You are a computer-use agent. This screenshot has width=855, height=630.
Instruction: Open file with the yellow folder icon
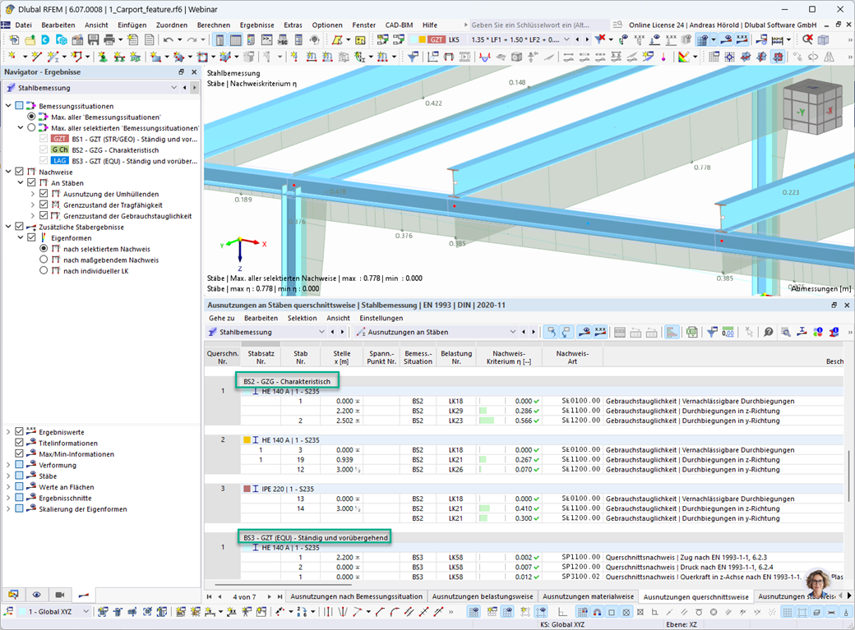click(30, 39)
